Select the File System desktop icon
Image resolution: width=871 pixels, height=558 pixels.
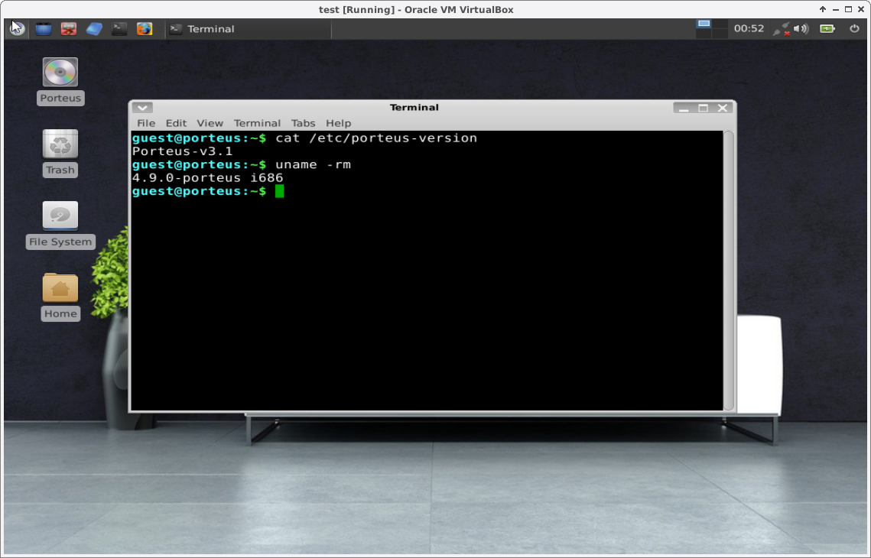(60, 225)
